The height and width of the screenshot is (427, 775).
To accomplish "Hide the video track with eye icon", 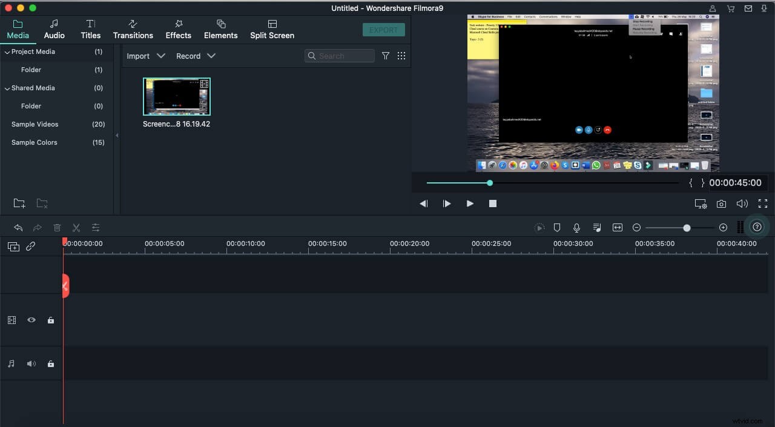I will pos(31,320).
